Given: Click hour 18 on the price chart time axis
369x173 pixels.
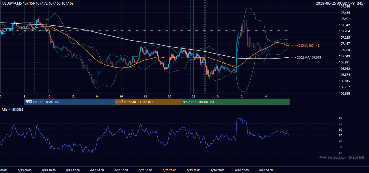Looking at the screenshot, I should 145,97.
